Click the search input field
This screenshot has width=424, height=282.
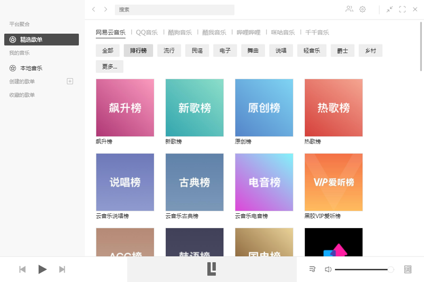point(174,10)
